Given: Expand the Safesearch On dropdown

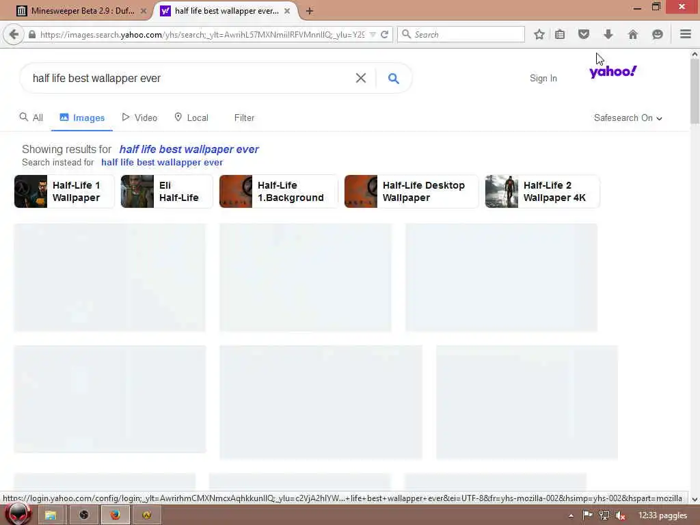Looking at the screenshot, I should 628,118.
